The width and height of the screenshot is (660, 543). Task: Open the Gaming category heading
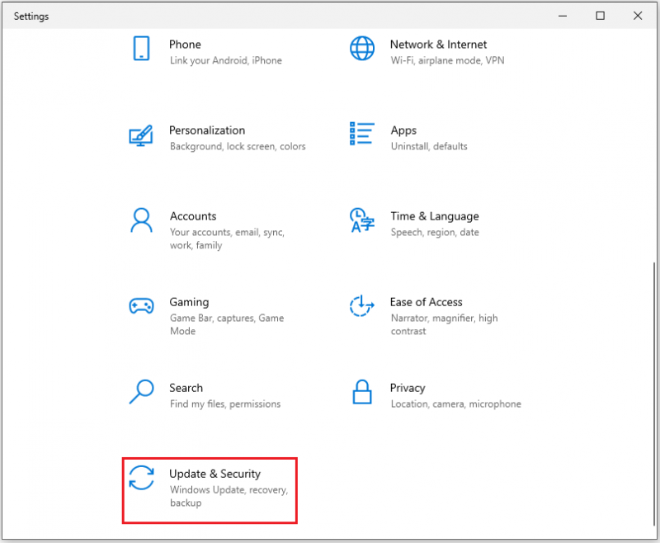pos(189,302)
